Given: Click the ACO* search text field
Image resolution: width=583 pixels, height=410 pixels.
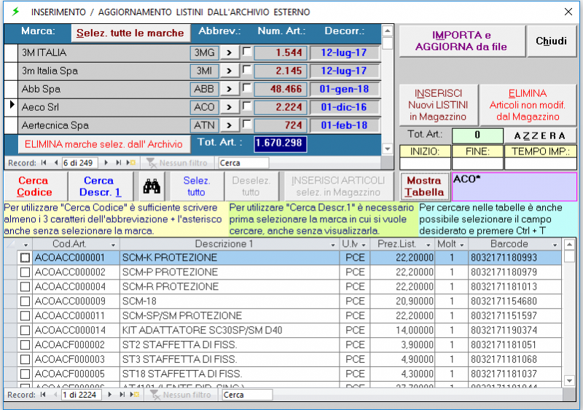Looking at the screenshot, I should click(x=514, y=186).
